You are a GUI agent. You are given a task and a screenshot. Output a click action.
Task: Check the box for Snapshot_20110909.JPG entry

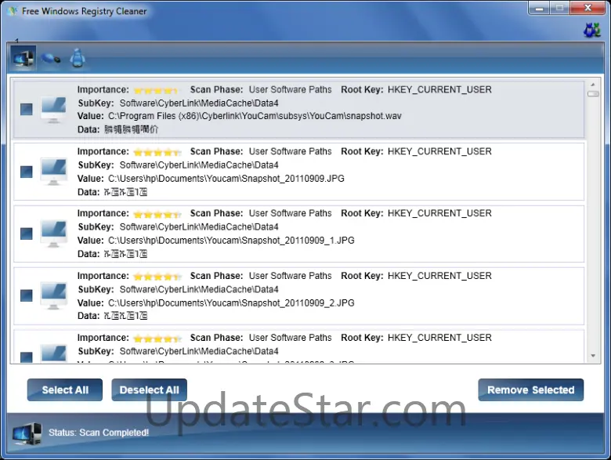pyautogui.click(x=27, y=172)
